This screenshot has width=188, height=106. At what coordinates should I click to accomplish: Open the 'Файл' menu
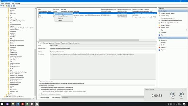[x=2, y=3]
